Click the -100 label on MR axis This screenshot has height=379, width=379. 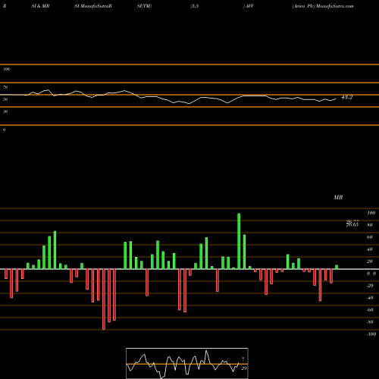(x=371, y=334)
